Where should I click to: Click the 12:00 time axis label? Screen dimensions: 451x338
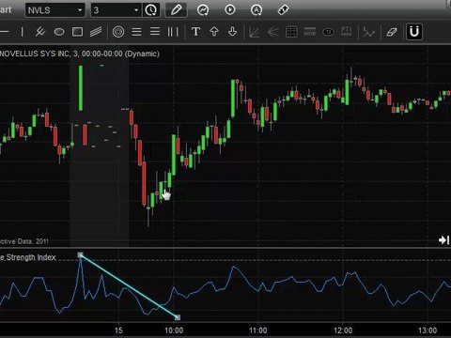tap(343, 330)
